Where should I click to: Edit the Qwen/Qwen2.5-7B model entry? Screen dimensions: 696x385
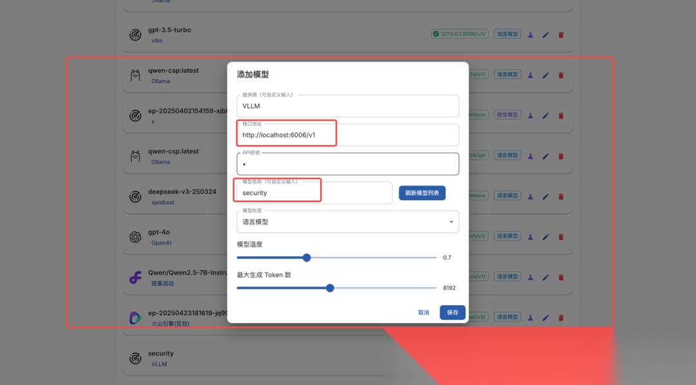tap(546, 277)
